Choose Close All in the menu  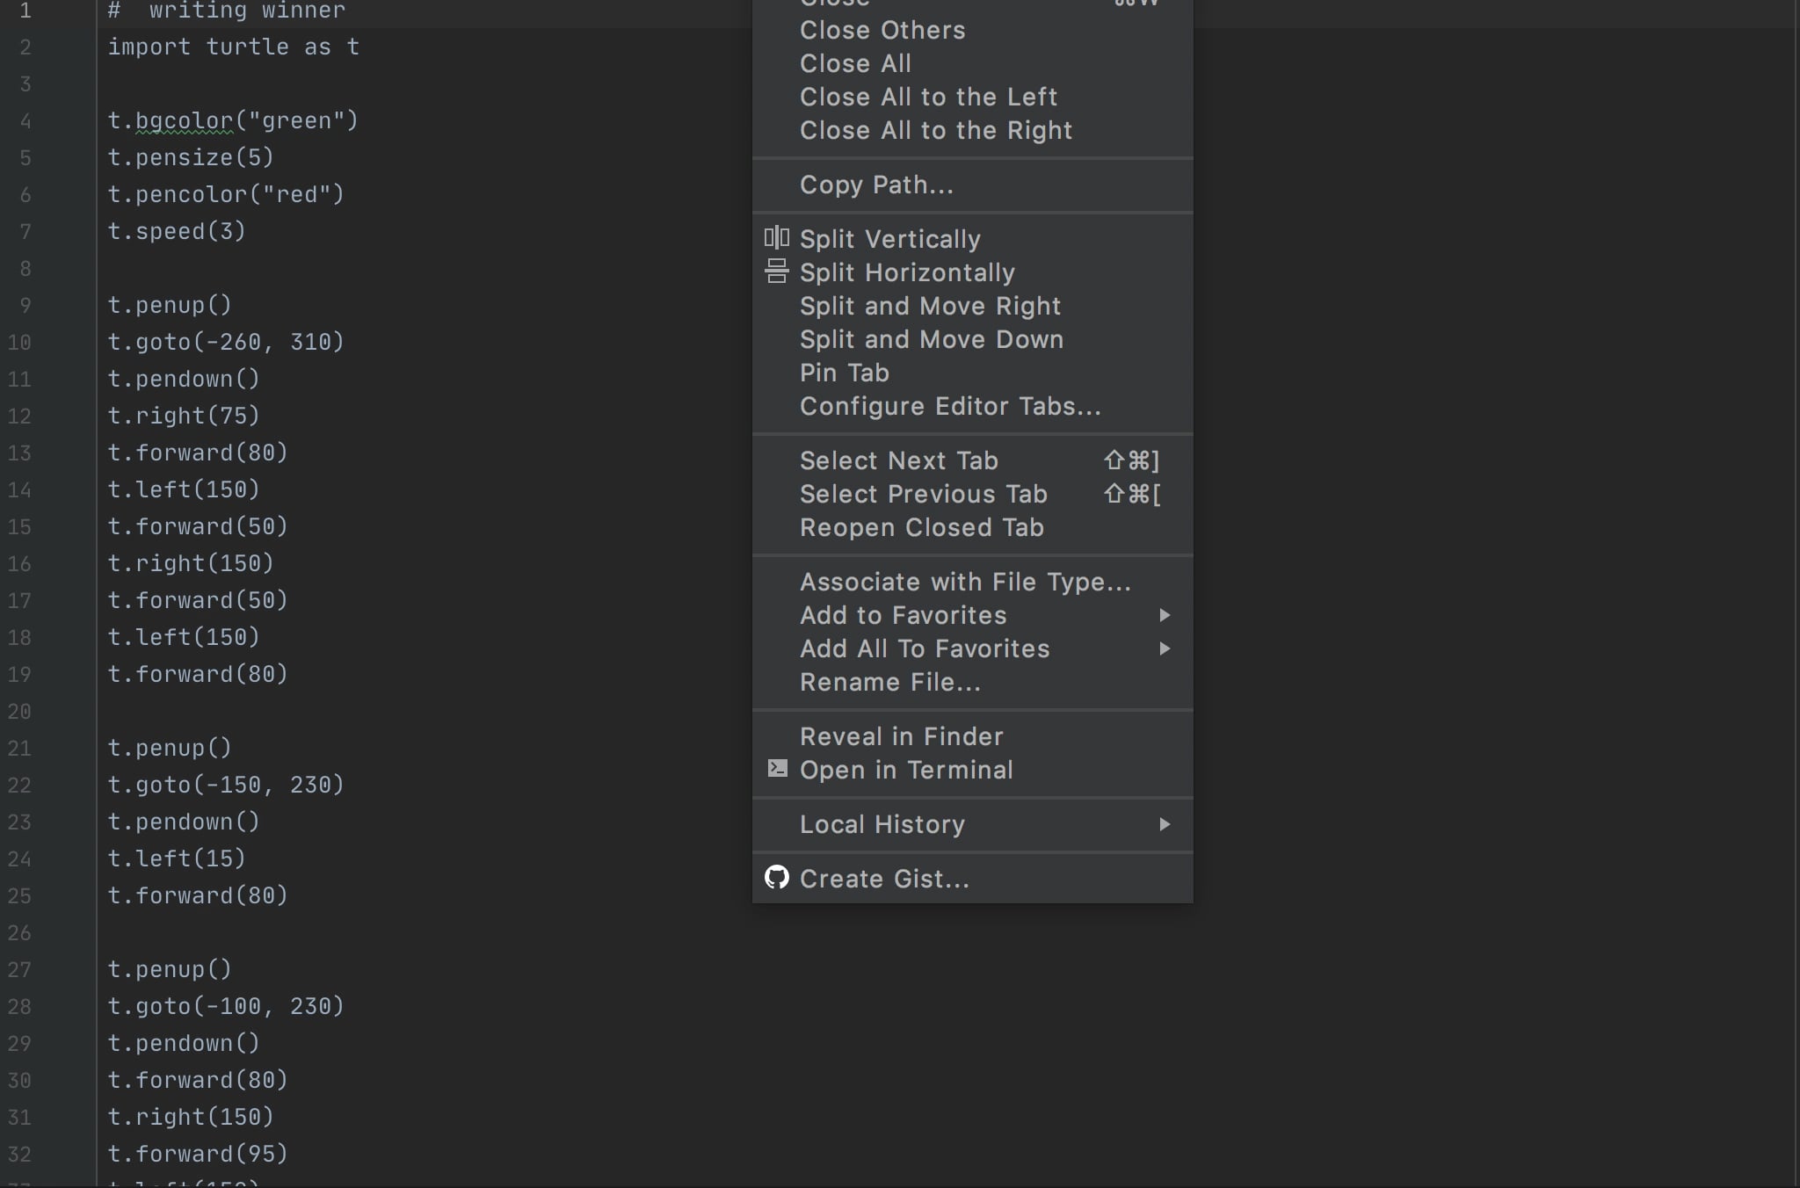tap(973, 63)
